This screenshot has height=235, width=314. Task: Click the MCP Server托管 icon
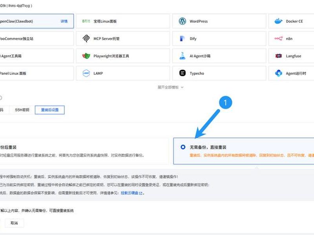coord(86,38)
